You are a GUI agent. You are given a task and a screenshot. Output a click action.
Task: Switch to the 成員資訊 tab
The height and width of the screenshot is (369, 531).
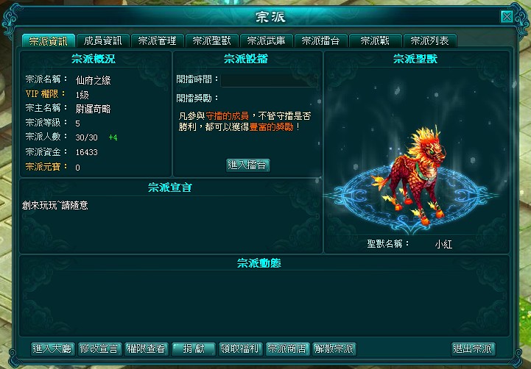(x=103, y=41)
